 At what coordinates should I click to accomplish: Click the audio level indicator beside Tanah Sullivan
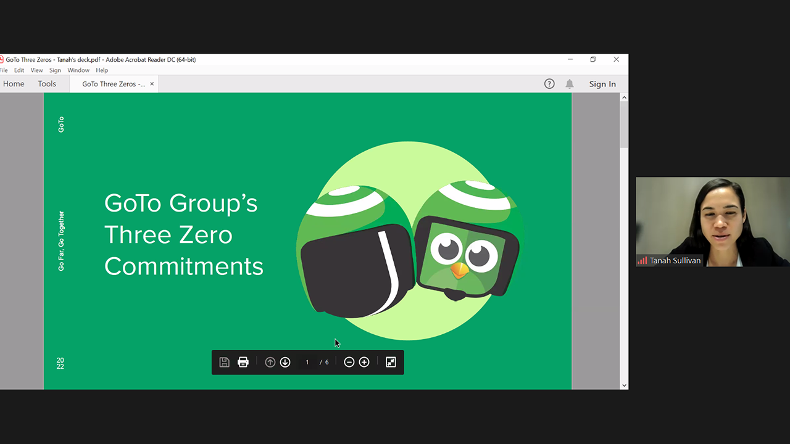pyautogui.click(x=642, y=260)
